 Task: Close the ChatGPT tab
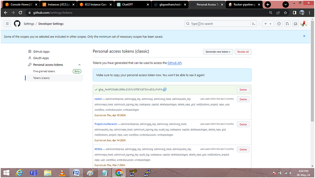click(148, 5)
